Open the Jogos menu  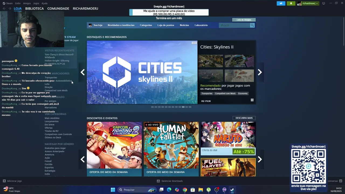pos(36,3)
